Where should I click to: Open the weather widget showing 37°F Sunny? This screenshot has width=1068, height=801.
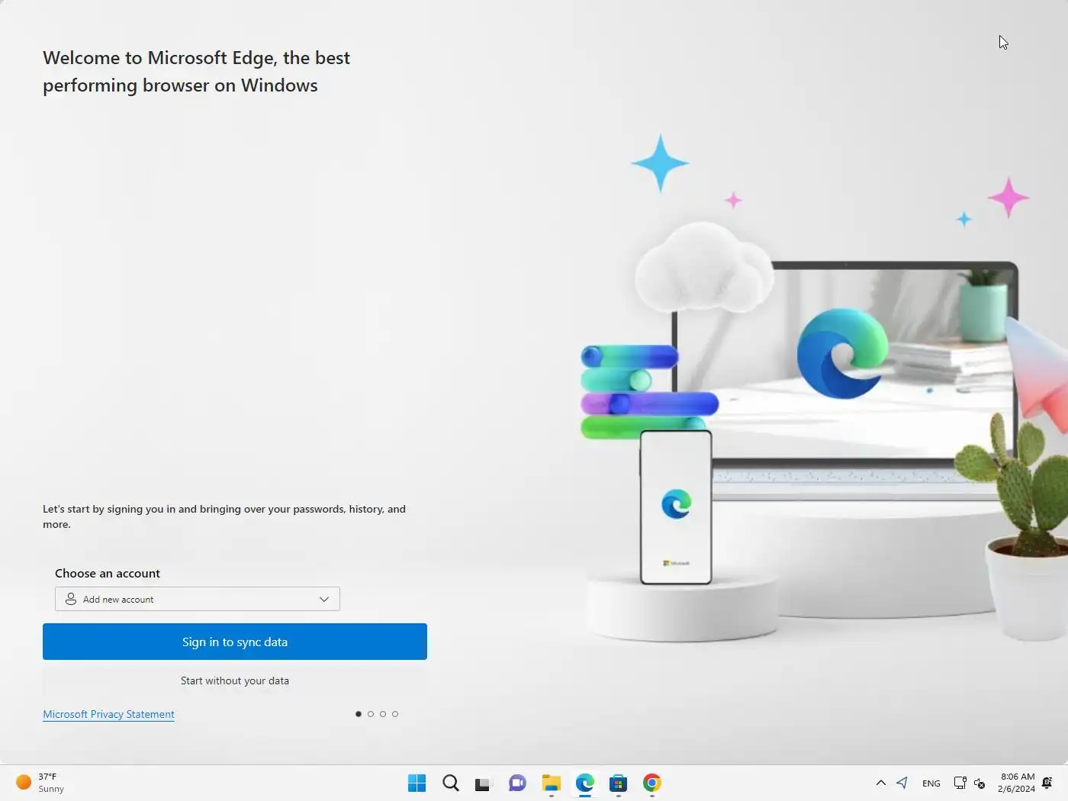[40, 783]
